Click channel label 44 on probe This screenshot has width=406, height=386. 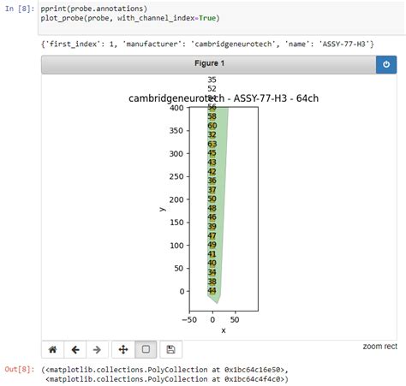(x=212, y=291)
